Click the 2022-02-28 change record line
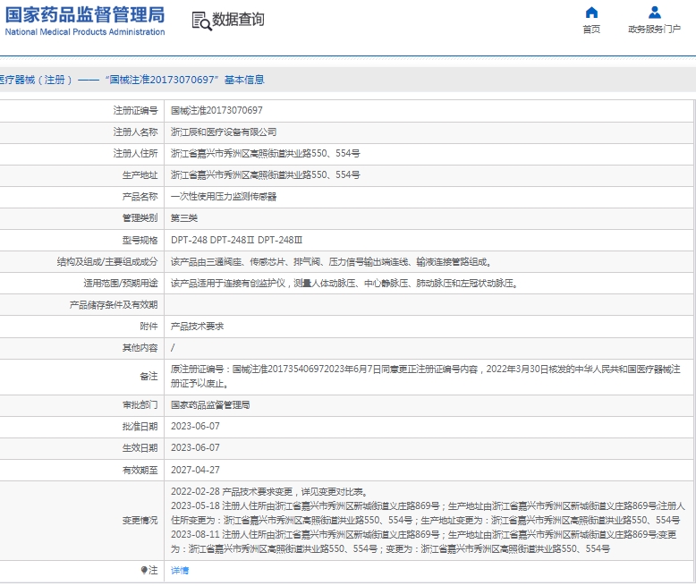The image size is (696, 586). pyautogui.click(x=269, y=491)
